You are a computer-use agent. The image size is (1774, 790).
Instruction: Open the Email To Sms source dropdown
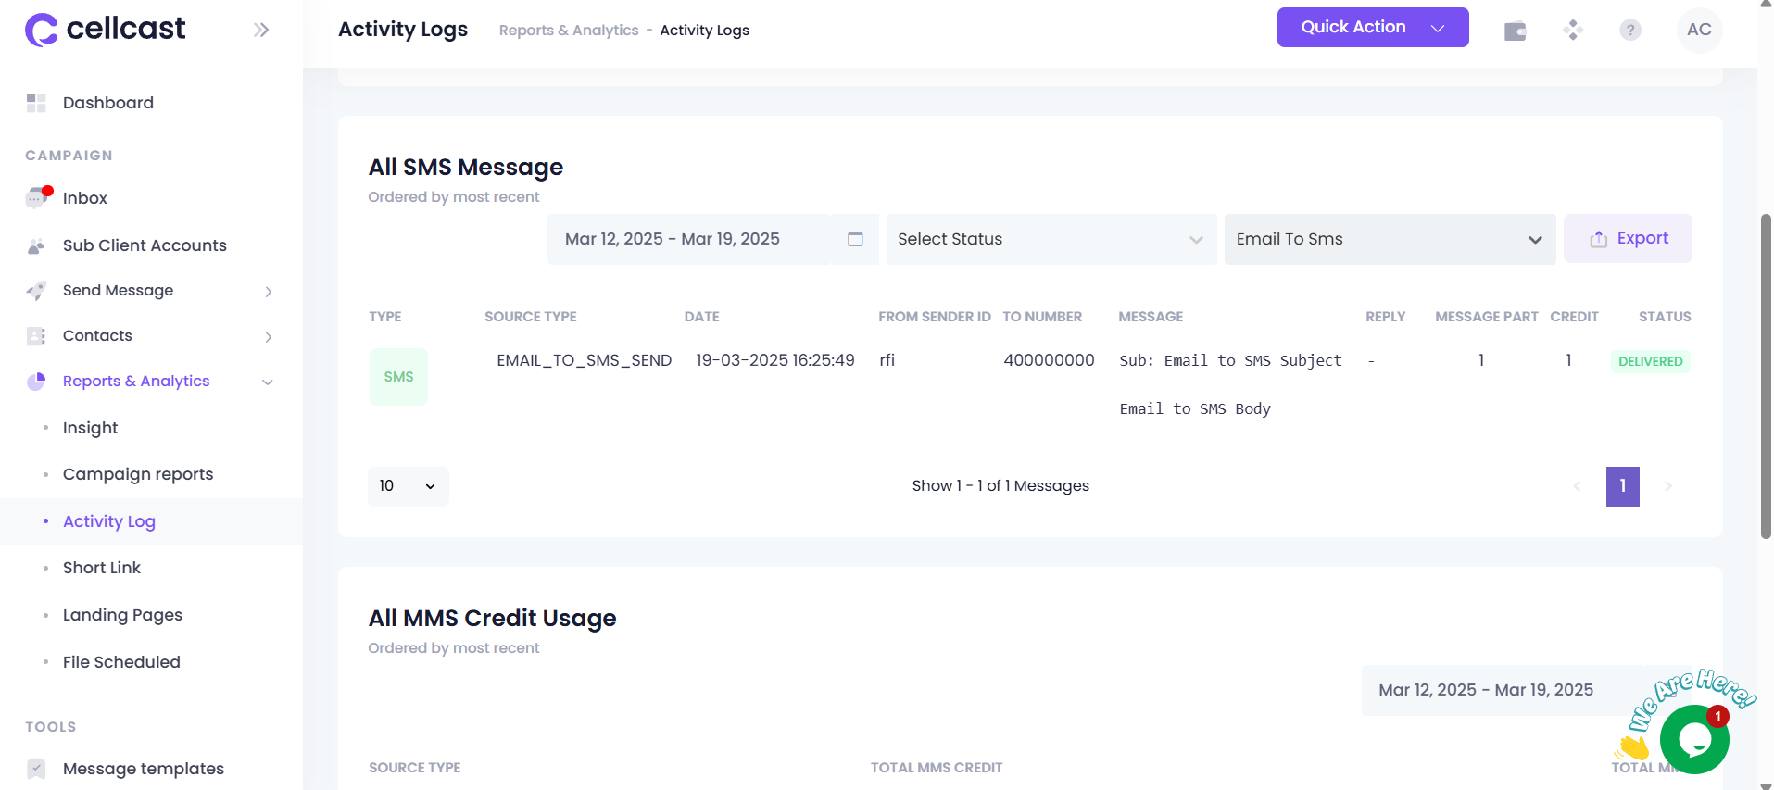1390,239
